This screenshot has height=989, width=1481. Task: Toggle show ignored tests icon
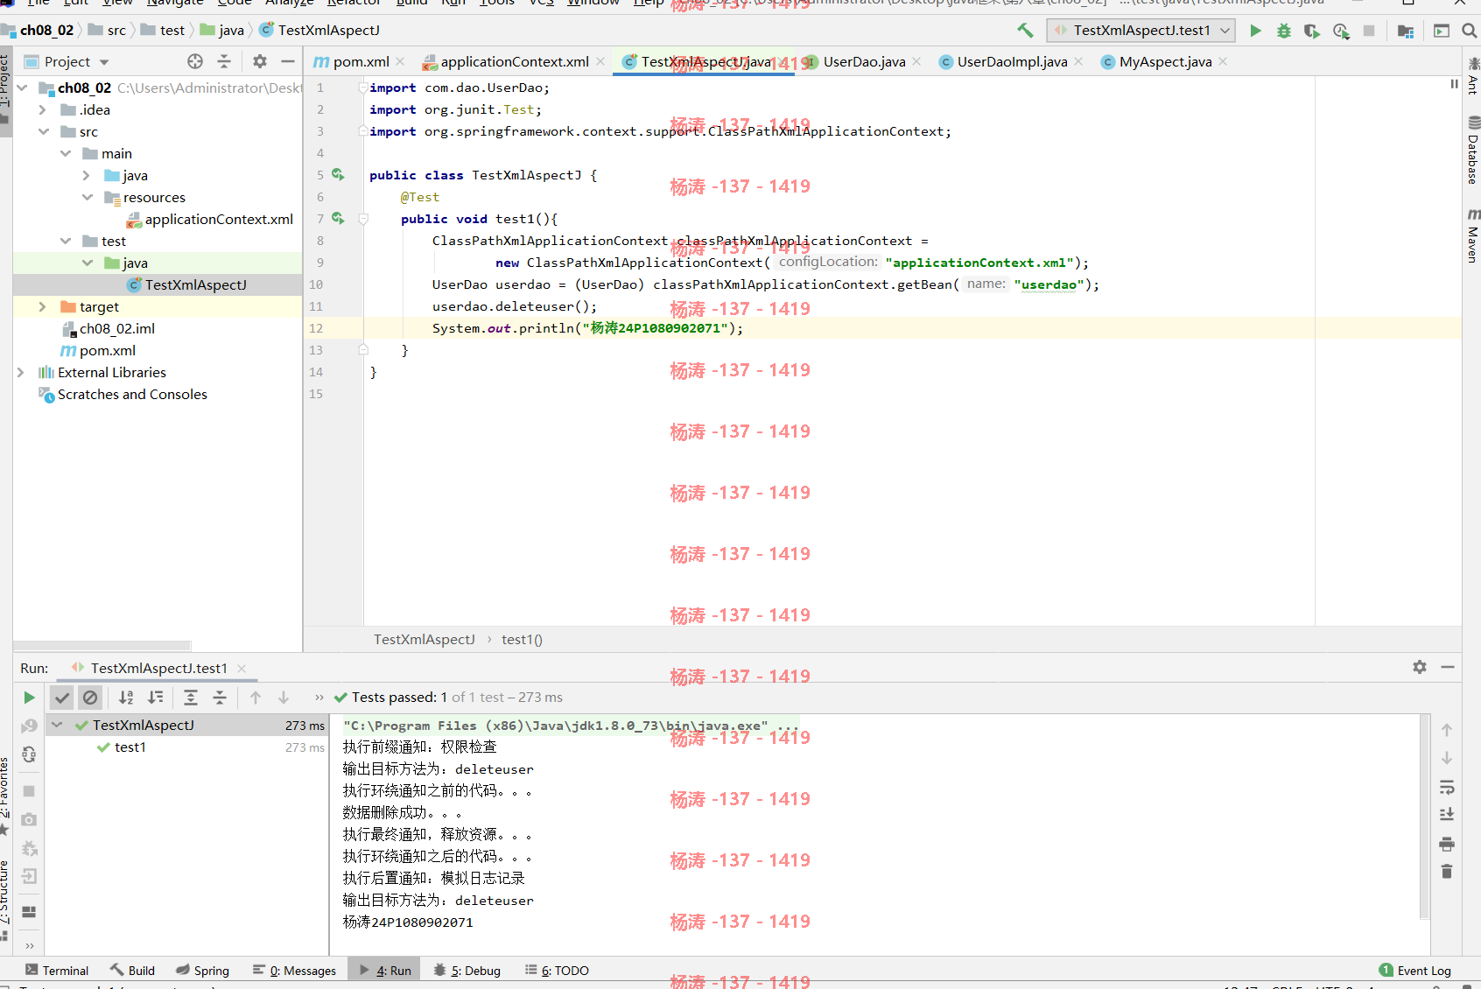point(90,698)
